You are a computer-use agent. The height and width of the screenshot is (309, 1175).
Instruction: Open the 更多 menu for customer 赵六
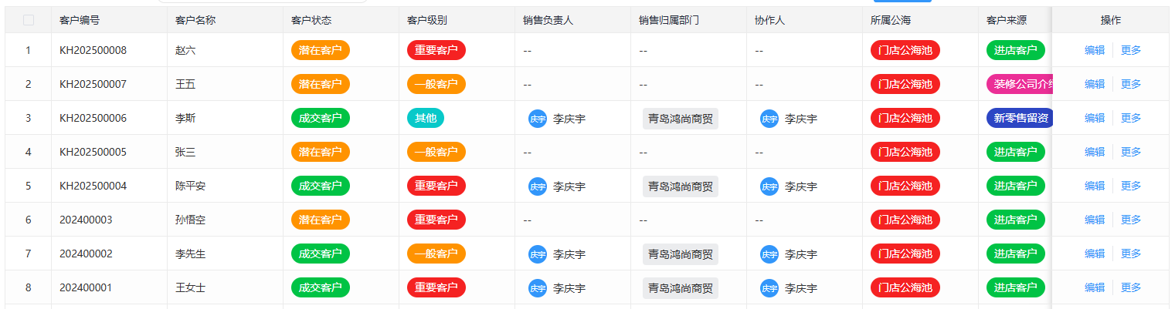click(x=1131, y=51)
